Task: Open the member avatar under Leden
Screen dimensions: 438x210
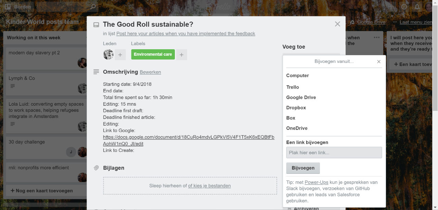Action: point(108,55)
